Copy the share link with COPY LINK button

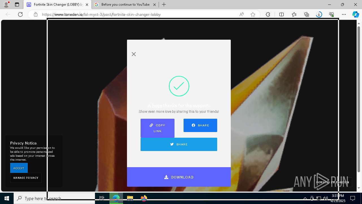[158, 128]
